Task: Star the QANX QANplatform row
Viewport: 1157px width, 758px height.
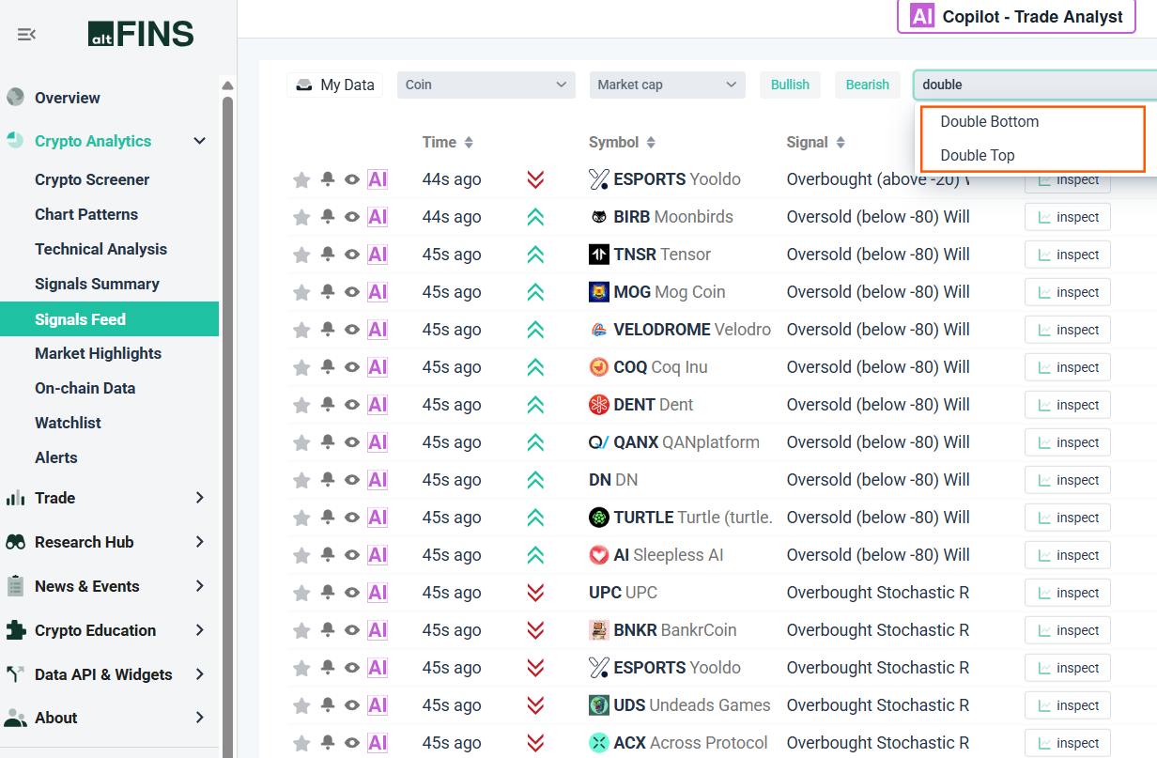Action: (301, 442)
